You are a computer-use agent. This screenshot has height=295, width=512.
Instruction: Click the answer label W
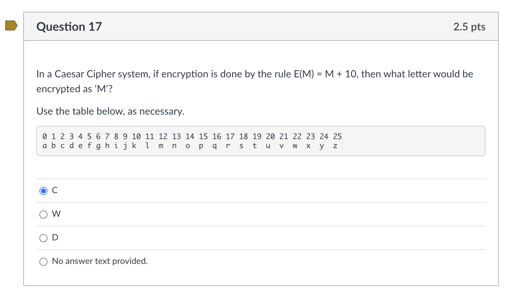point(56,214)
